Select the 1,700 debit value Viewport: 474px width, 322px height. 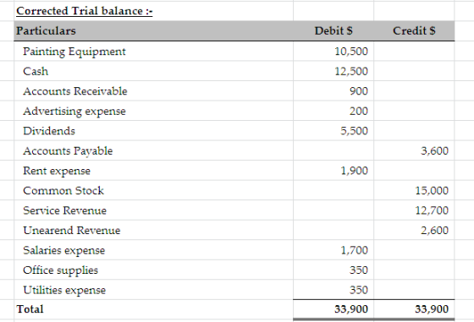(354, 250)
